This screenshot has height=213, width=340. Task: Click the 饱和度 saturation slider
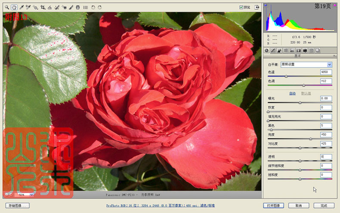coord(300,179)
